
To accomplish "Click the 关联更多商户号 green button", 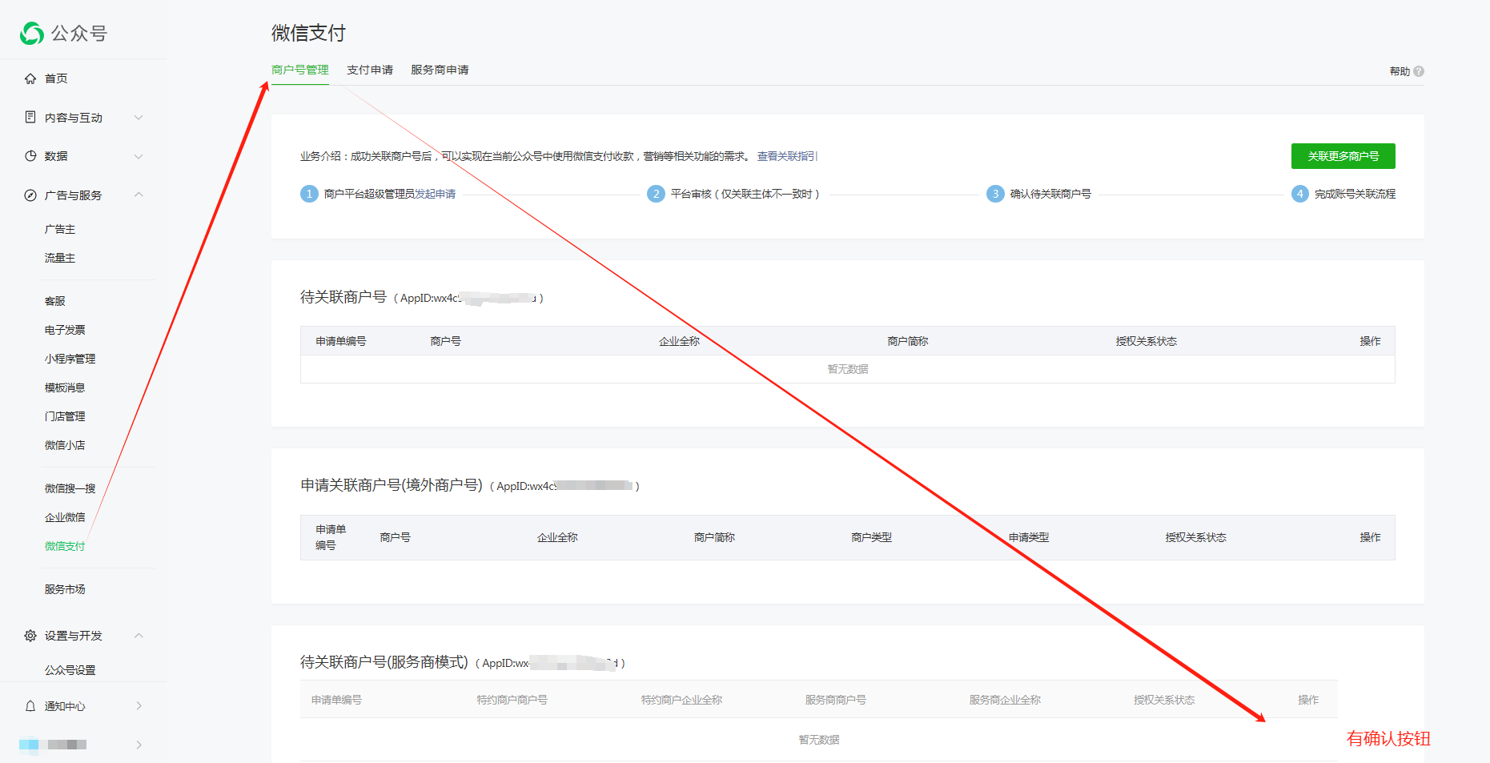I will click(1343, 156).
